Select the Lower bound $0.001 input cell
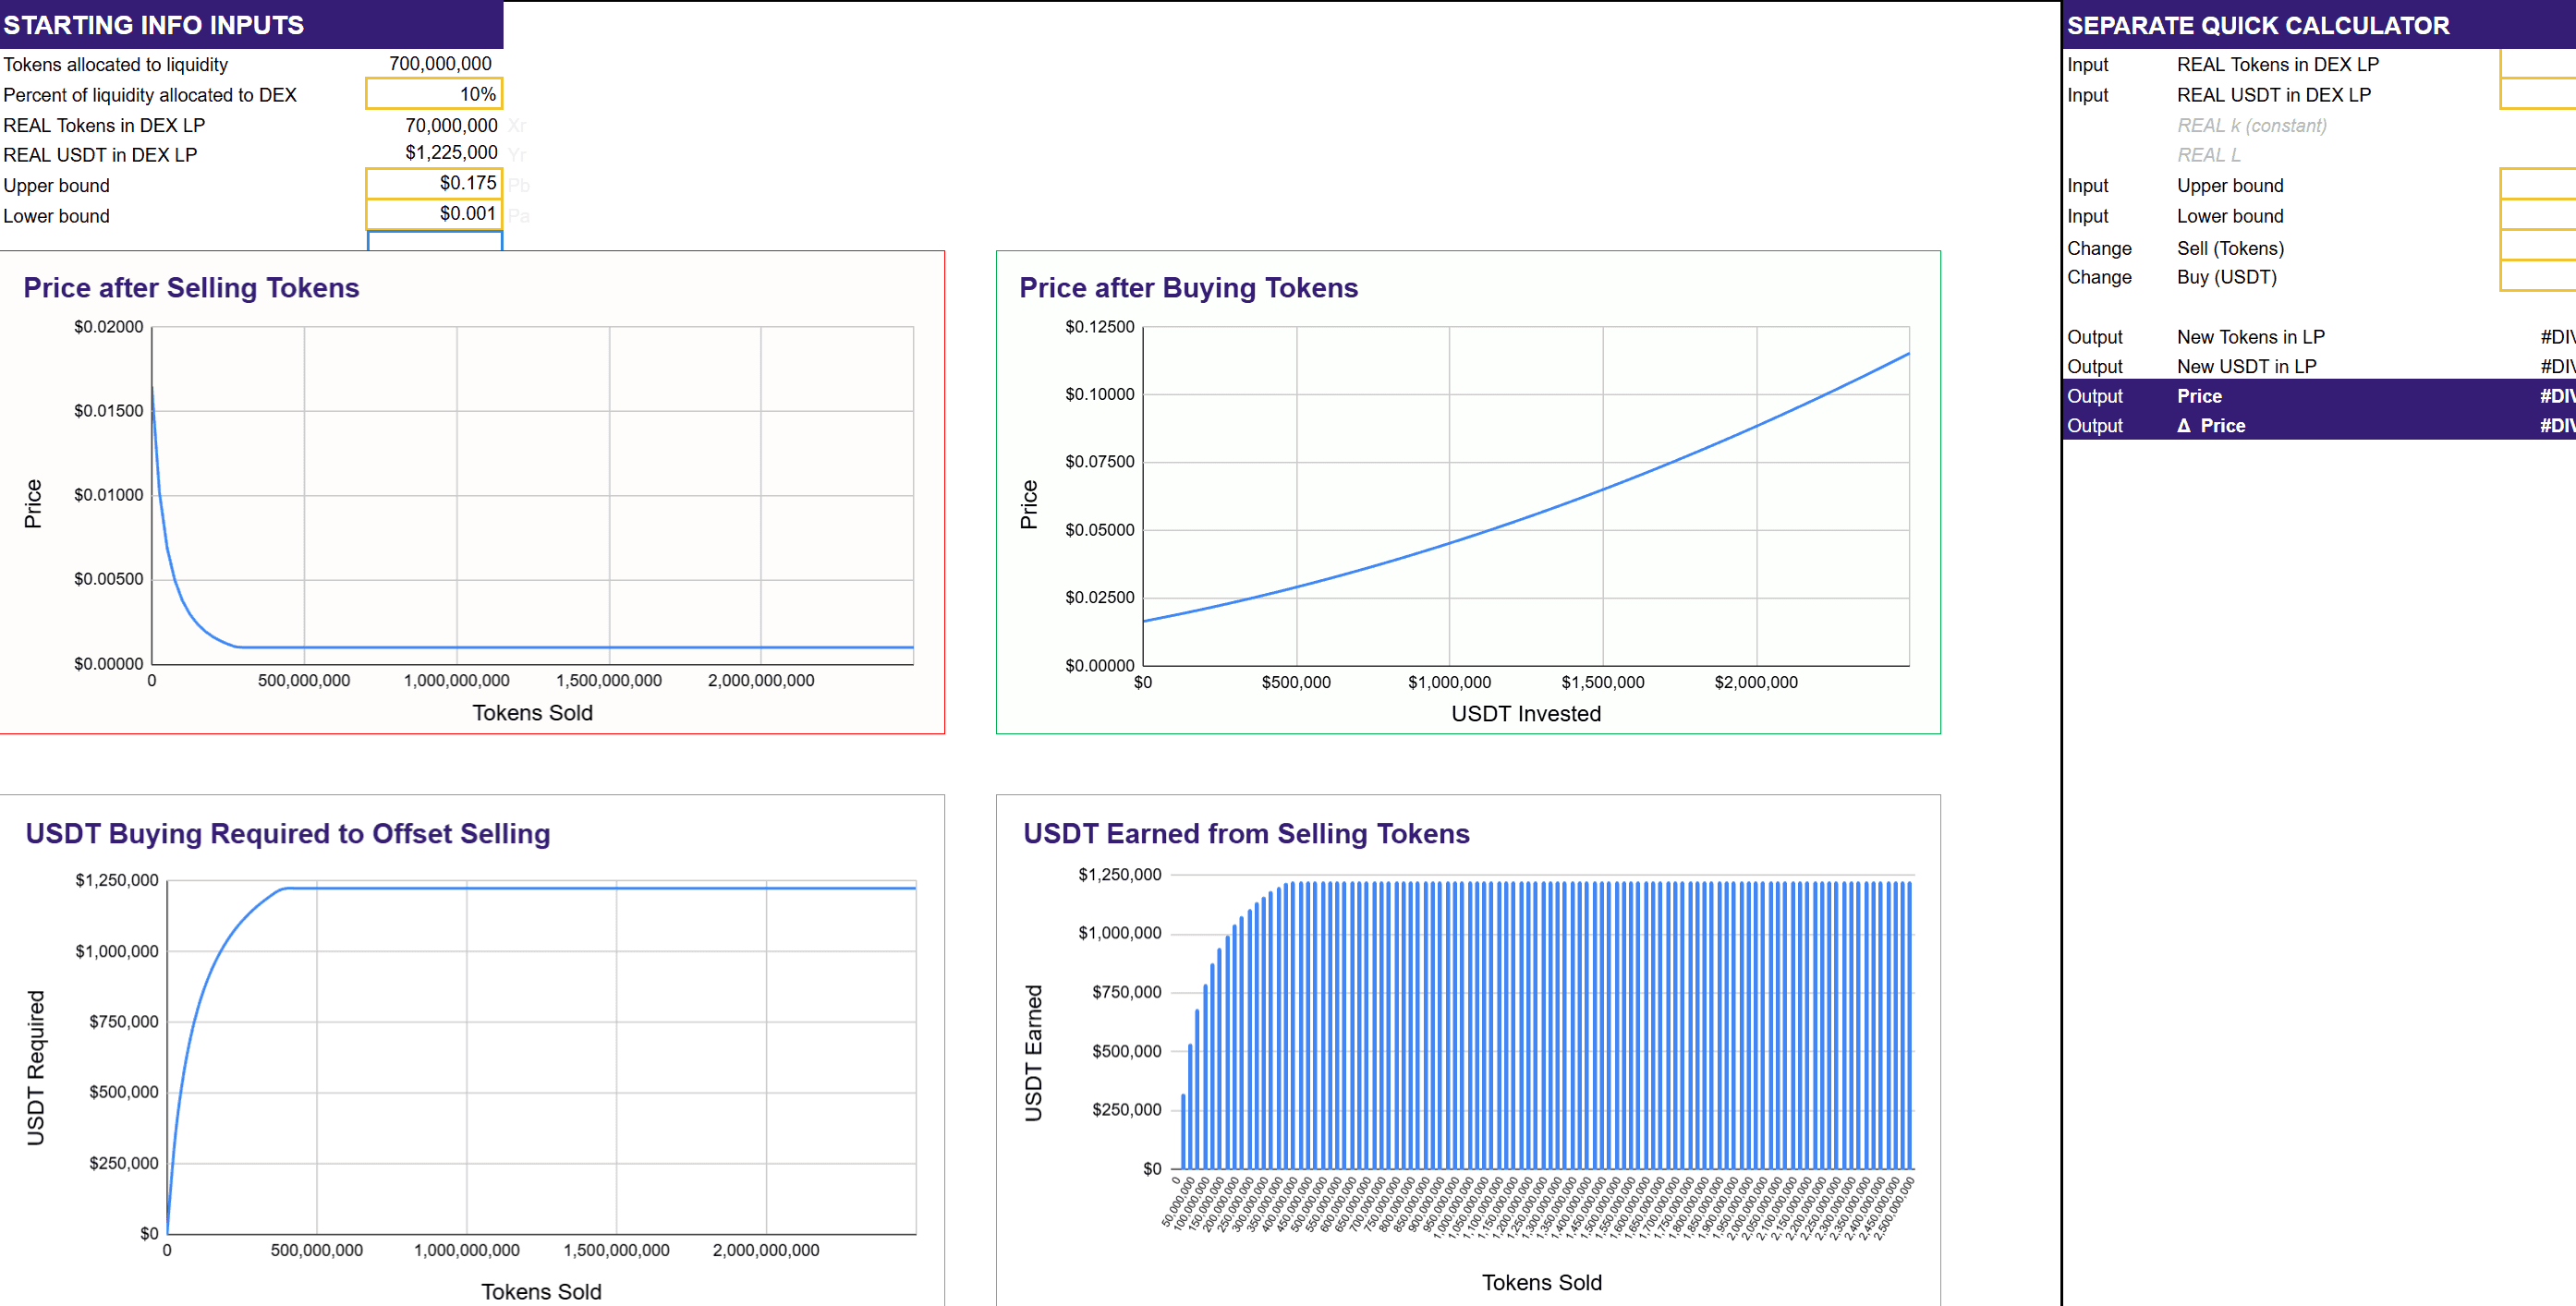 434,214
